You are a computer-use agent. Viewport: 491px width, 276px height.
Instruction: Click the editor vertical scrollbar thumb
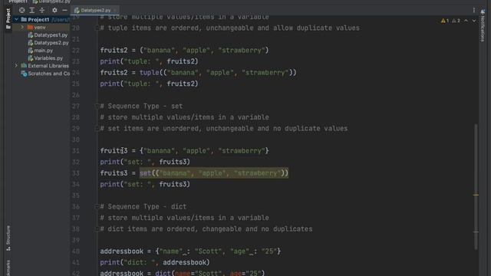coord(476,186)
